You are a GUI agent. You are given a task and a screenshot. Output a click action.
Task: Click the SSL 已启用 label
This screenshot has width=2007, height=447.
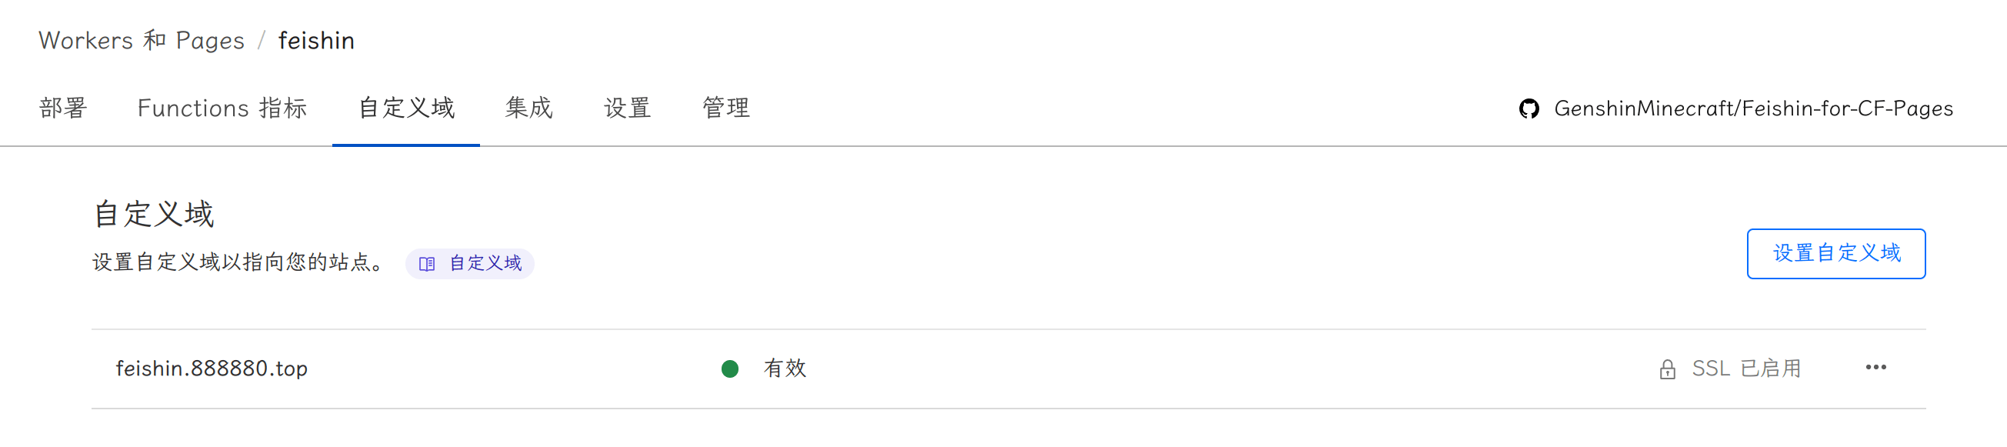(1746, 369)
